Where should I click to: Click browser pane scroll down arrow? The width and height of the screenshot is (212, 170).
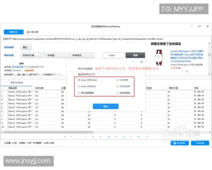210,74
